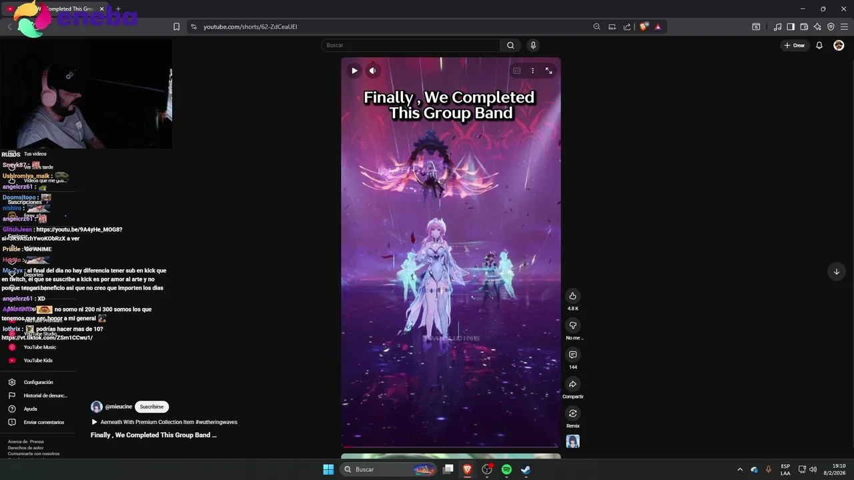Click the install-app icon in the address bar
854x480 pixels.
[x=612, y=27]
